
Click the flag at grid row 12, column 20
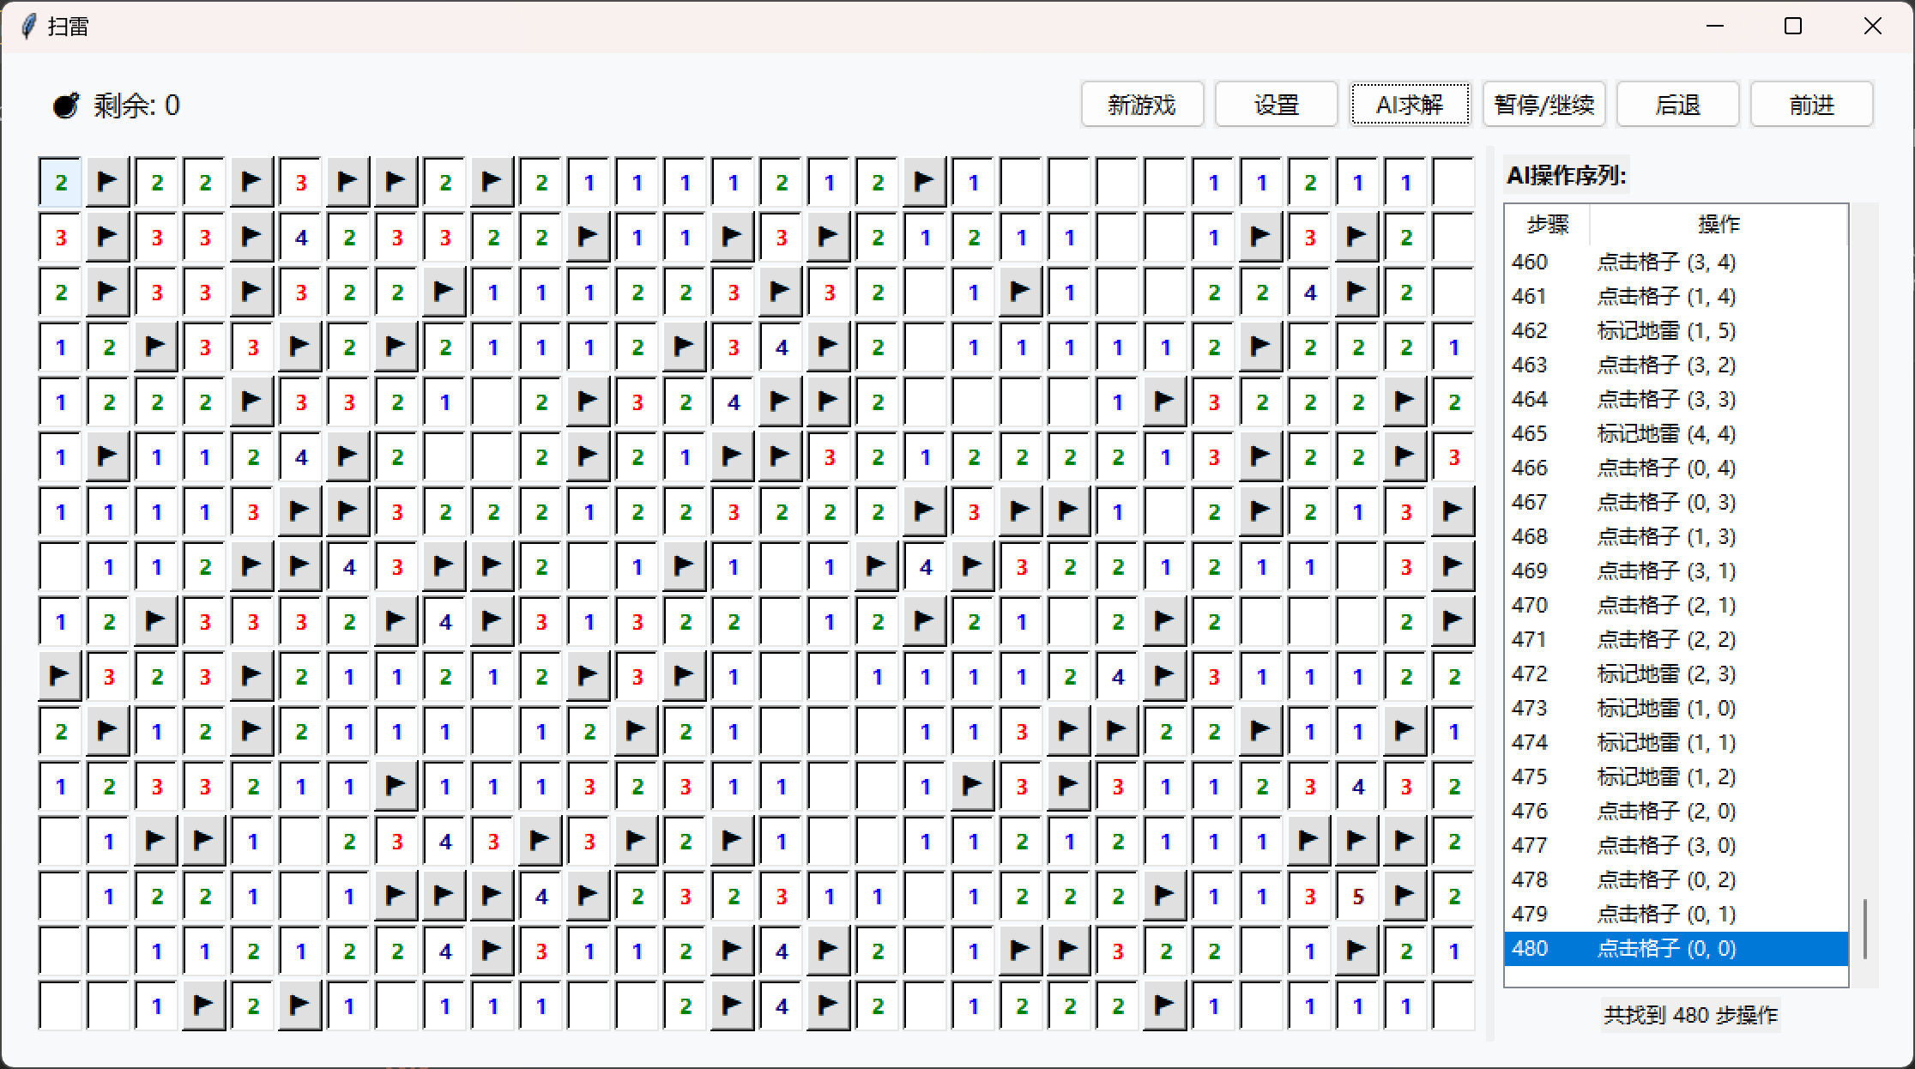[x=973, y=786]
